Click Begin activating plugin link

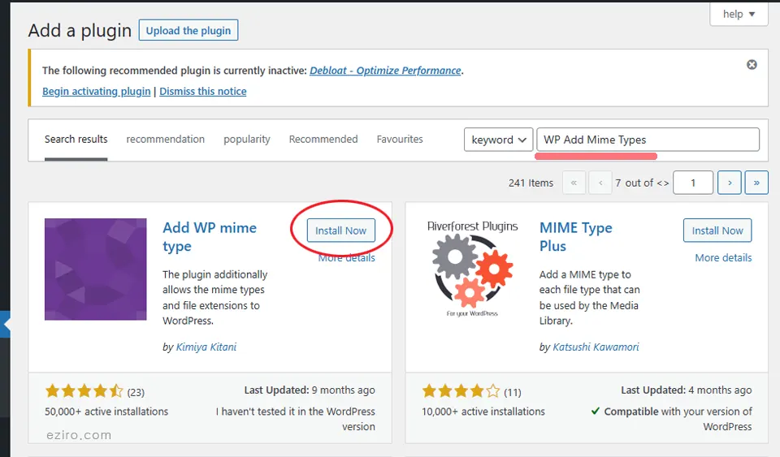(96, 92)
